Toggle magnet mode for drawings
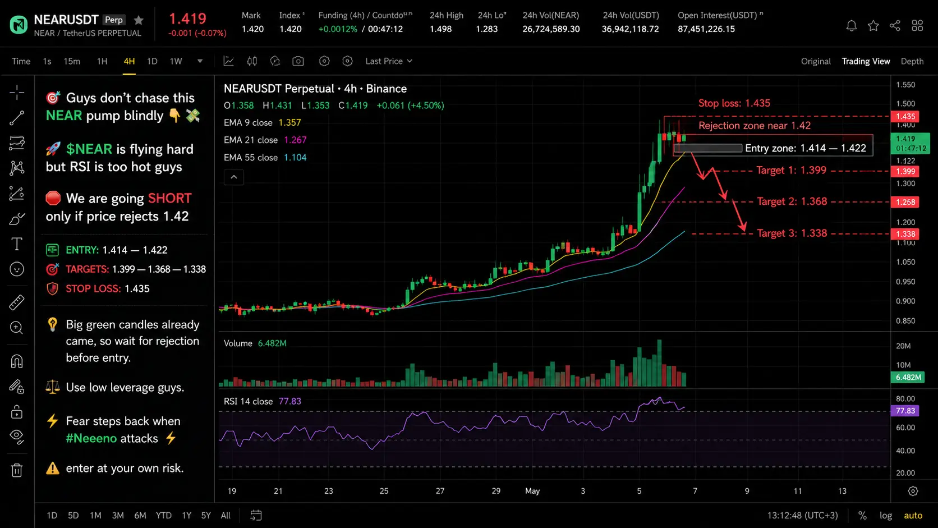938x528 pixels. (x=17, y=361)
